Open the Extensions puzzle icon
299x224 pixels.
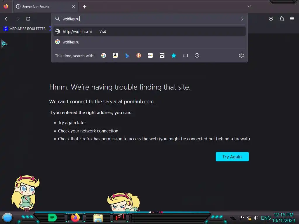(281, 19)
